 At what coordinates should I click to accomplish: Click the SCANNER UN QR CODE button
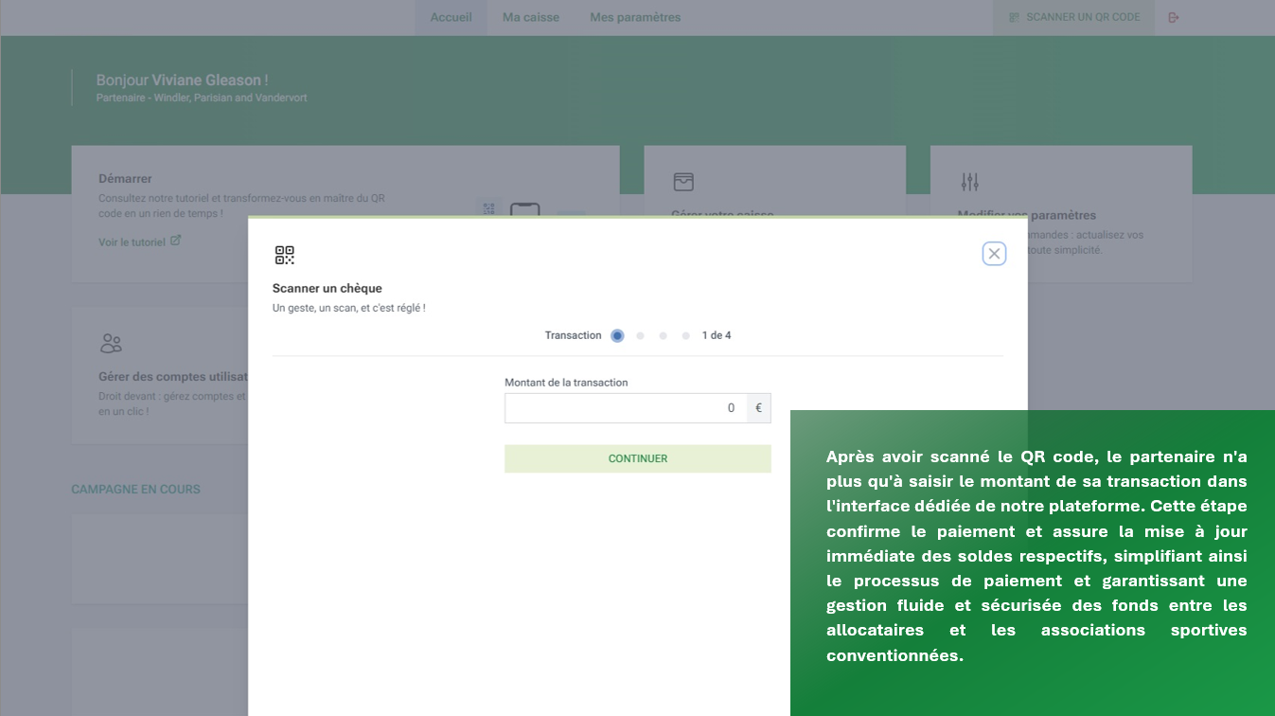tap(1073, 17)
